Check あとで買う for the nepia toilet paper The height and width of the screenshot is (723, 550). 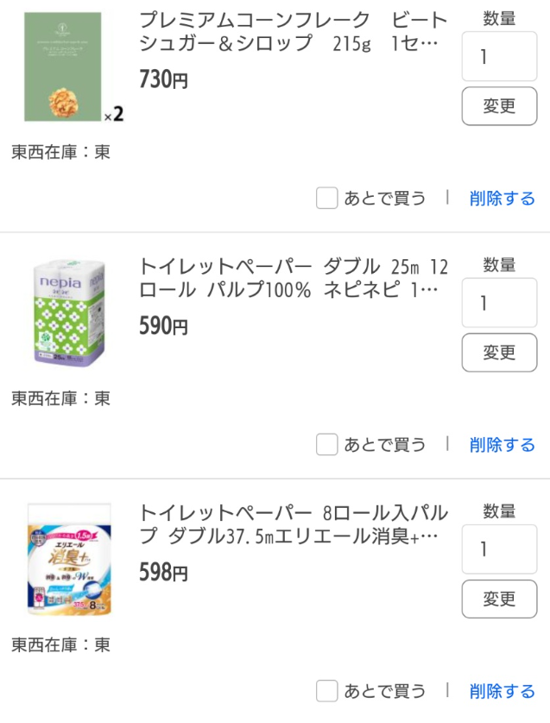[327, 445]
